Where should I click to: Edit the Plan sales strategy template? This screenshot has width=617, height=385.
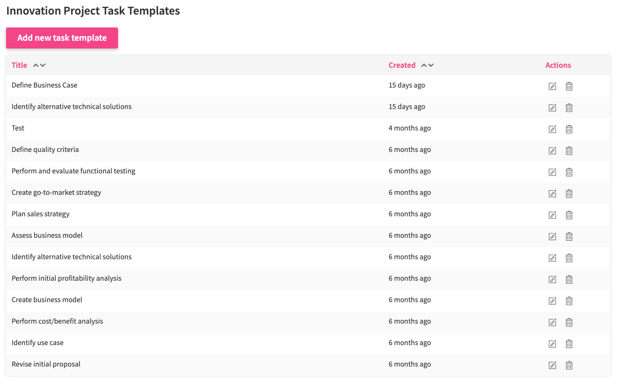point(552,215)
